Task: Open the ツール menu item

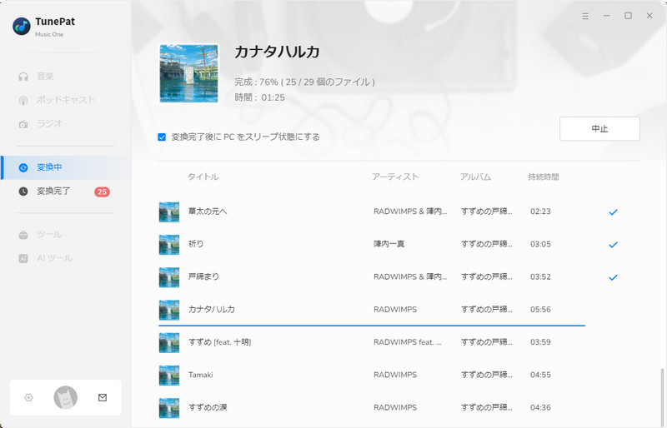Action: click(x=49, y=234)
